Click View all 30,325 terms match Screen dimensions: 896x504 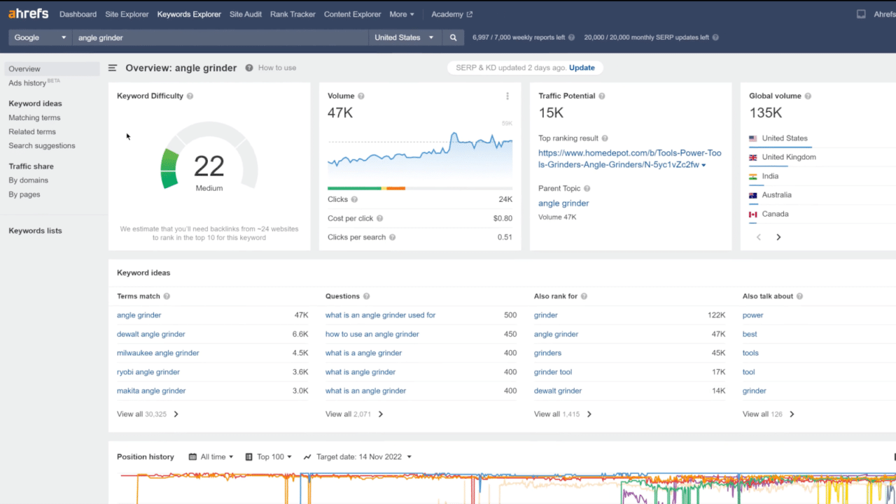point(148,414)
